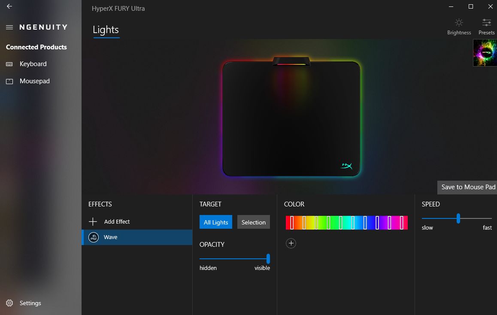Select the Mousepad product
Screen dimensions: 497x315
coord(34,81)
